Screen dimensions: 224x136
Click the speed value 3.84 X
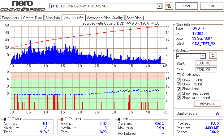coord(215,132)
